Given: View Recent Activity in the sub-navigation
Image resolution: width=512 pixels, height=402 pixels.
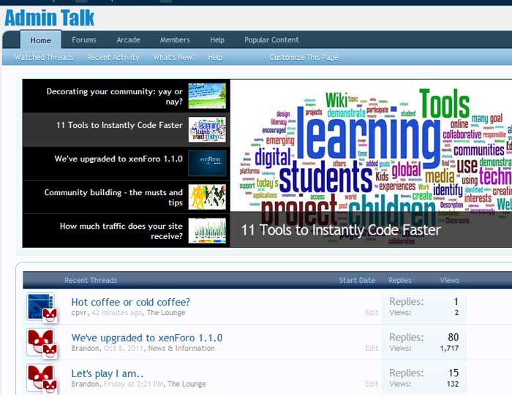Looking at the screenshot, I should tap(113, 57).
